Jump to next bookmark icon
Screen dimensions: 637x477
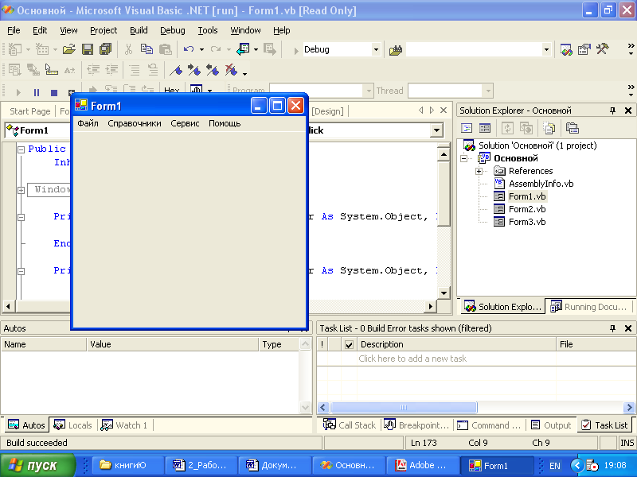point(194,71)
